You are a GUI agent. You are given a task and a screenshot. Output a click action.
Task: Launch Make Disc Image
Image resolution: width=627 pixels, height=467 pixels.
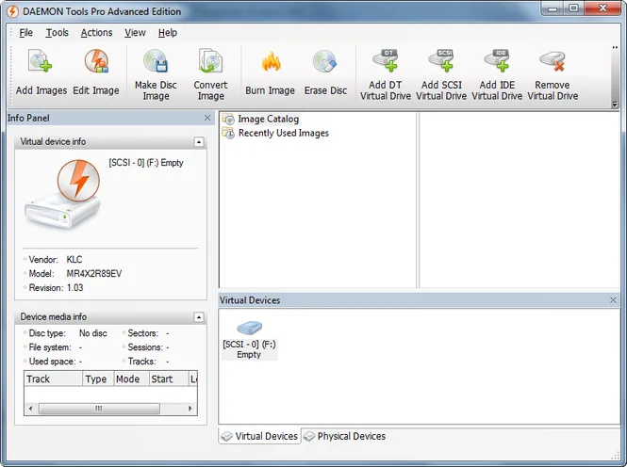[156, 74]
